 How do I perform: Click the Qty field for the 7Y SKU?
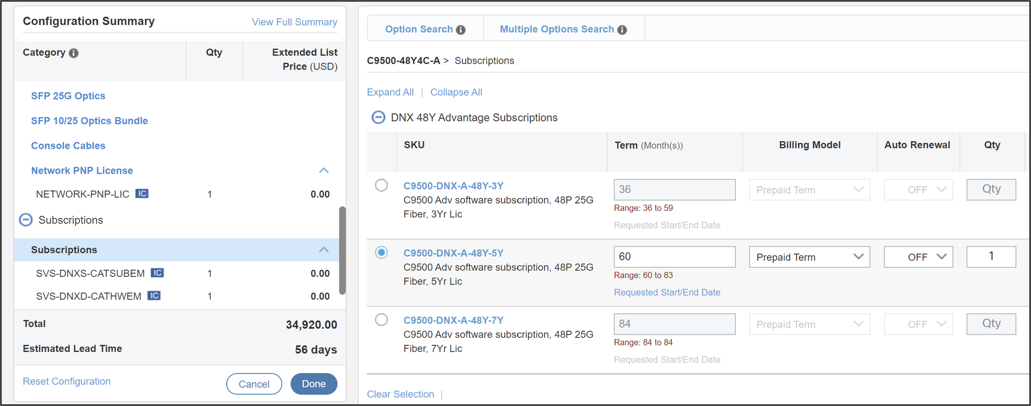click(x=991, y=324)
